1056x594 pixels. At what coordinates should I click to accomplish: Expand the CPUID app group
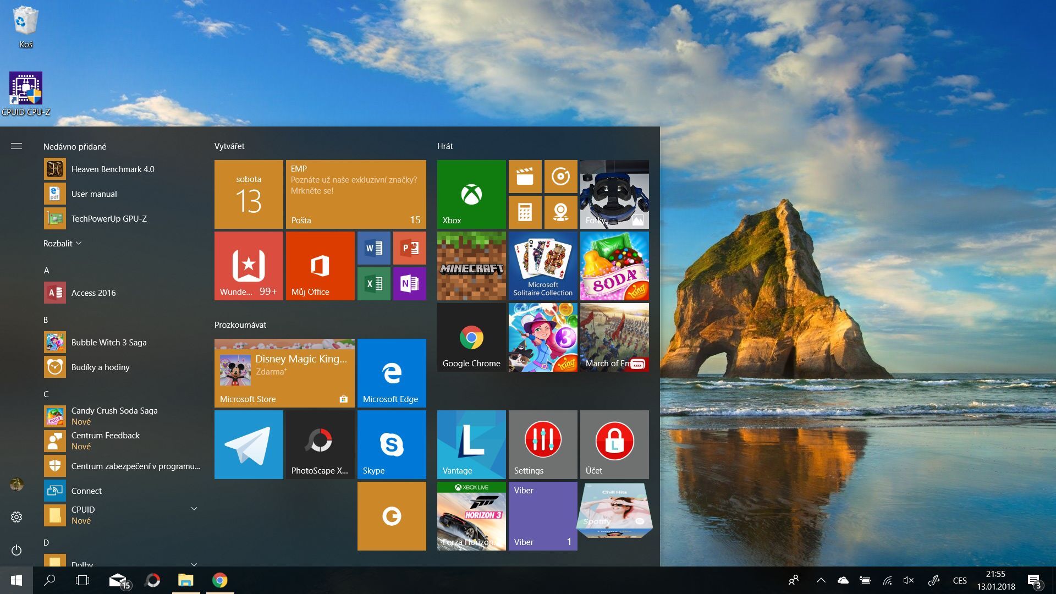click(x=194, y=509)
